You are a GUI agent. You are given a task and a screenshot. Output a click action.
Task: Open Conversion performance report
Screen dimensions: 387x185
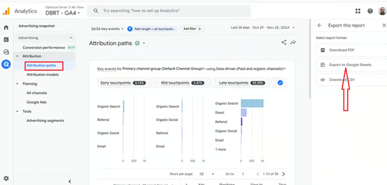44,48
